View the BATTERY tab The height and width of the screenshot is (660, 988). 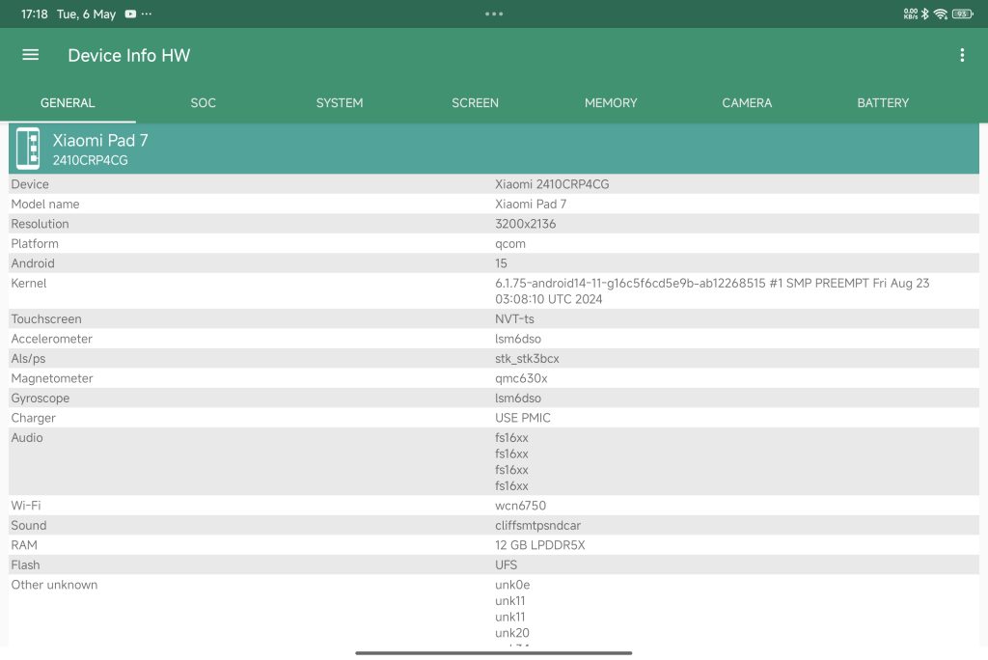883,102
